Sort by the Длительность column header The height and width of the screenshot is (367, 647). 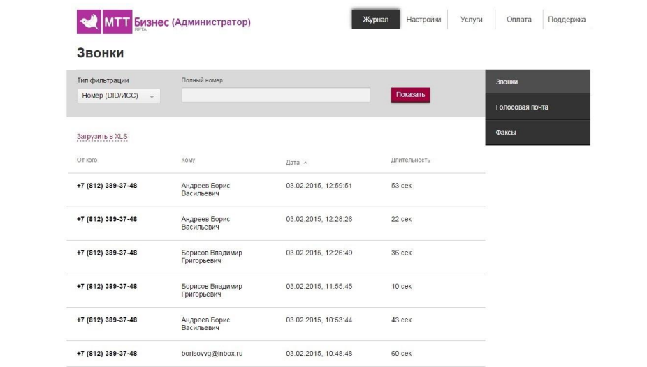[x=410, y=160]
